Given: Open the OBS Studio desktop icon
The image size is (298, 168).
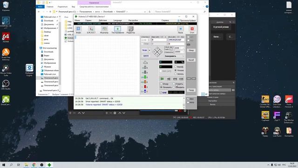Looking at the screenshot, I should pyautogui.click(x=6, y=85).
